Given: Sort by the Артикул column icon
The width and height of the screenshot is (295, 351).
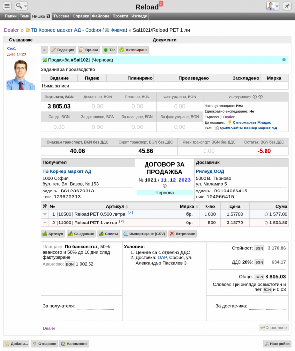Looking at the screenshot, I should (127, 207).
